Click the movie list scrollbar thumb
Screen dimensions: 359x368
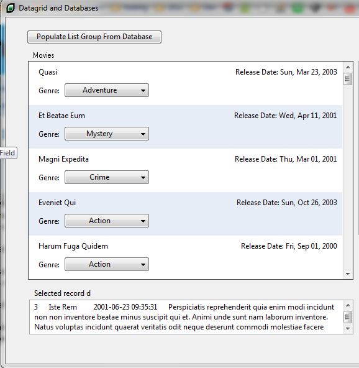tap(348, 79)
